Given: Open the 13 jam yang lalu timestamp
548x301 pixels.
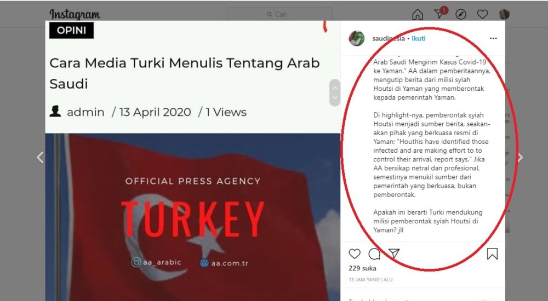Looking at the screenshot, I should (370, 280).
